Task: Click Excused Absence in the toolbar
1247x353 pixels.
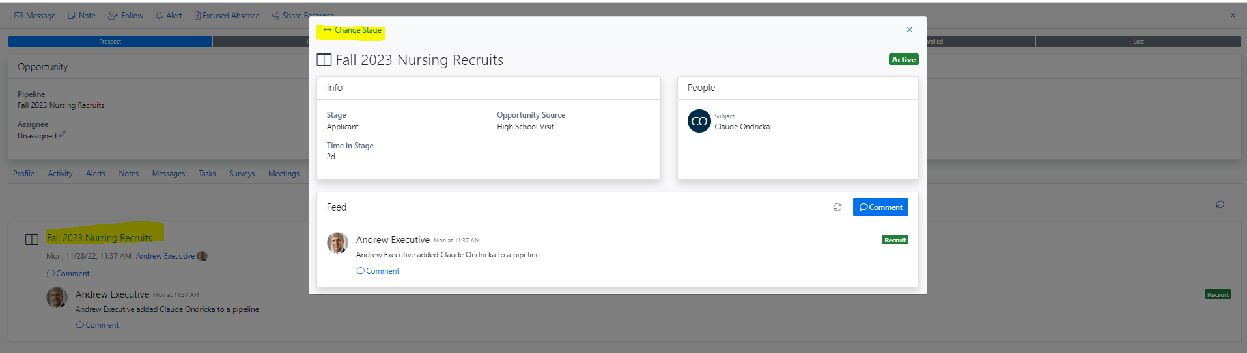Action: pyautogui.click(x=227, y=16)
